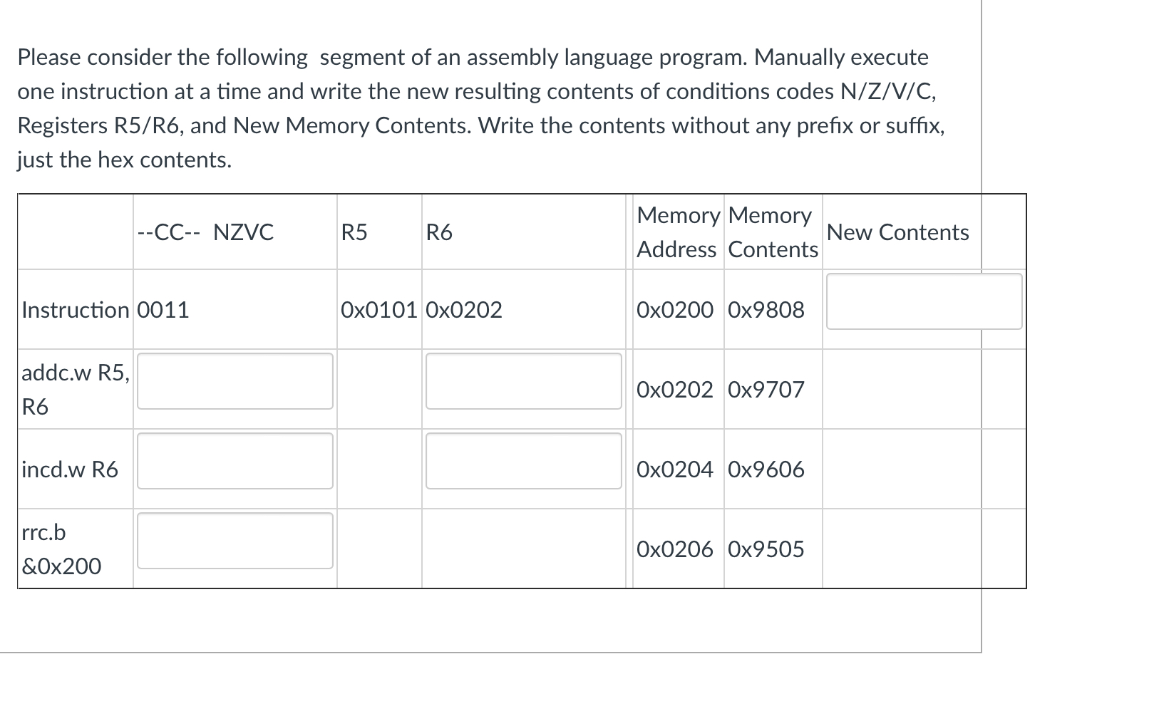Screen dimensions: 1159x711
Task: Click the memory address 0x0200 cell
Action: (x=672, y=310)
